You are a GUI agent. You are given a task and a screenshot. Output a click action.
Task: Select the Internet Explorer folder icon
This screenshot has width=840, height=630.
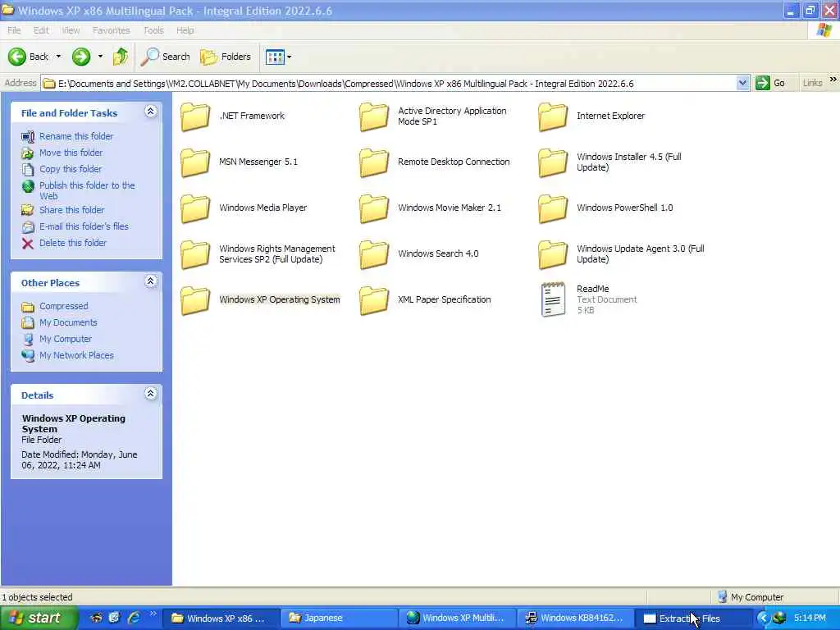pyautogui.click(x=553, y=116)
